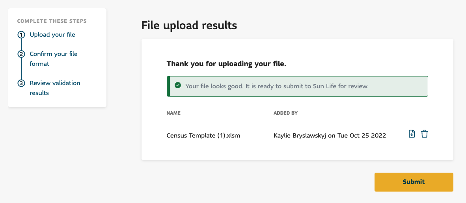Open Review validation results step

pos(55,88)
